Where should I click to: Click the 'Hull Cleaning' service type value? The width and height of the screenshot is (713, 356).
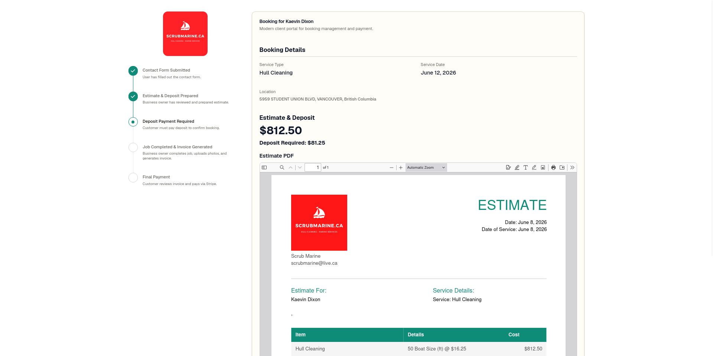tap(276, 73)
